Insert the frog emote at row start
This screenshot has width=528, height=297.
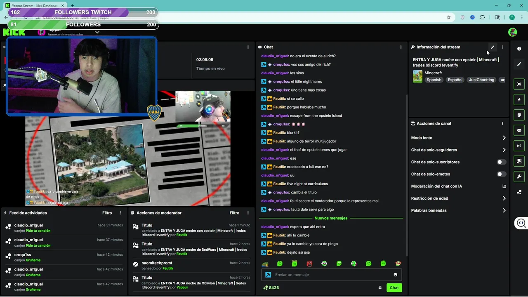tap(265, 264)
